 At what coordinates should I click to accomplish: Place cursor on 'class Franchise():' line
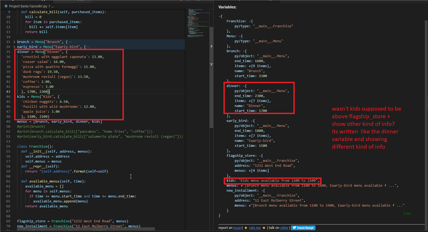(35, 147)
